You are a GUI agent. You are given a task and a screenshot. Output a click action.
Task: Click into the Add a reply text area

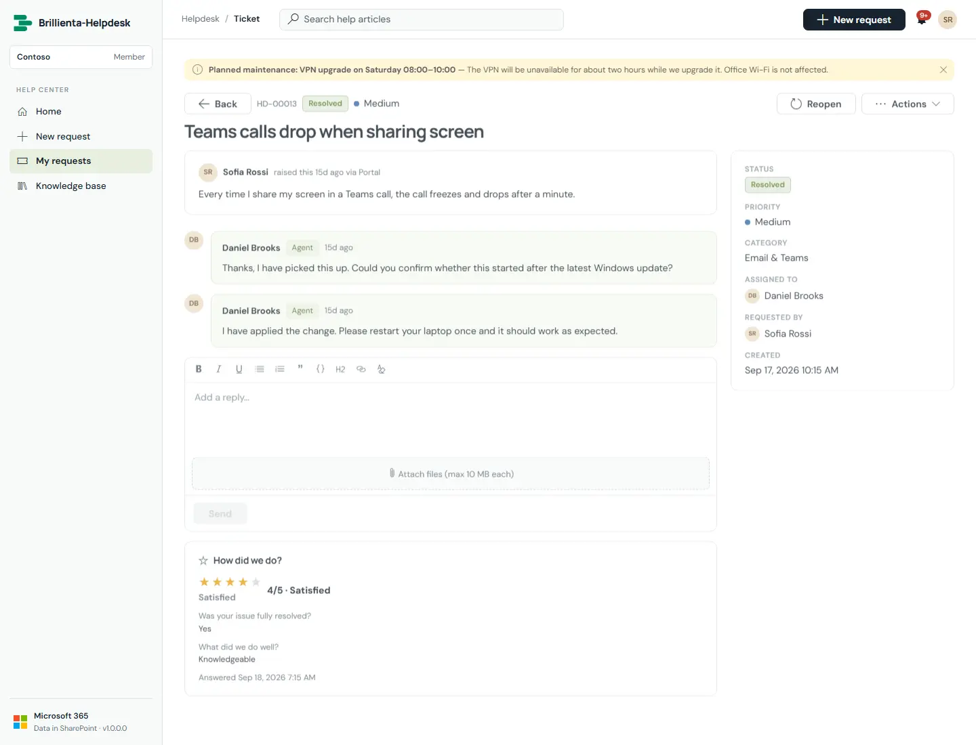click(451, 420)
